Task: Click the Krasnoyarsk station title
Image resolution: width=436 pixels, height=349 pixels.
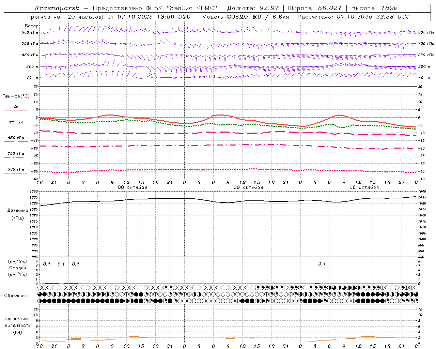Action: 57,8
